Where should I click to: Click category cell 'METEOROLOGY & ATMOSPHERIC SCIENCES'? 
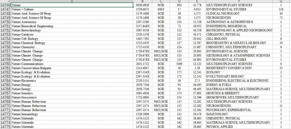point(239,56)
